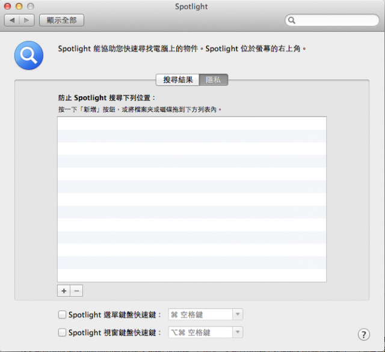
Task: Switch to the 搜尋結果 tab
Action: click(177, 80)
